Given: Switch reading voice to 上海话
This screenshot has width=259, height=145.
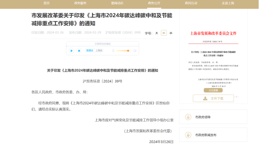Looking at the screenshot, I should (99, 50).
